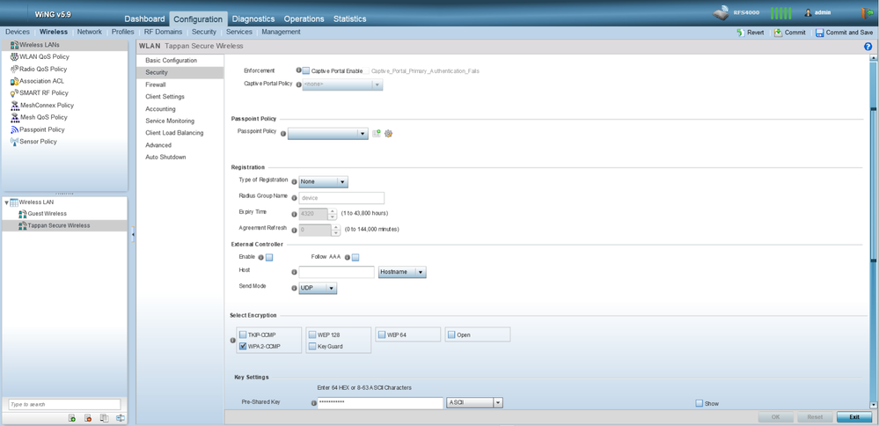
Task: Select Guest Wireless in the tree
Action: [x=48, y=214]
